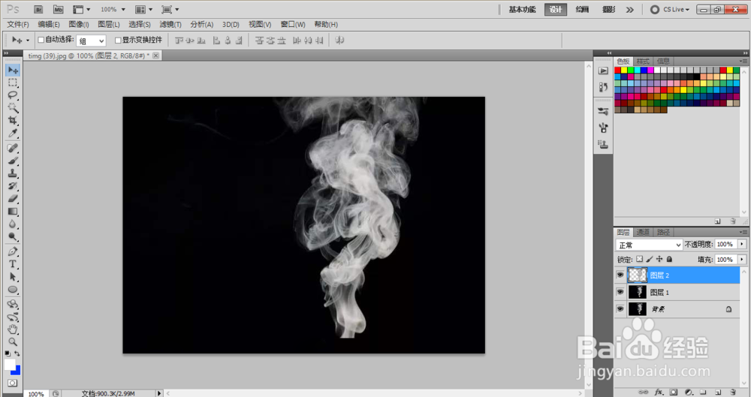Open the auto-select 组 dropdown
The height and width of the screenshot is (397, 751).
click(91, 41)
